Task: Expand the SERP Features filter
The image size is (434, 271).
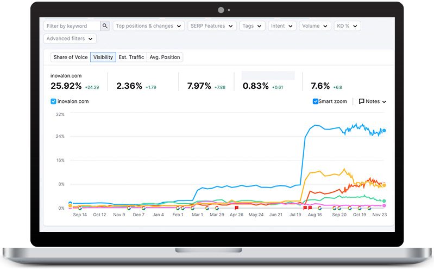Action: coord(212,26)
